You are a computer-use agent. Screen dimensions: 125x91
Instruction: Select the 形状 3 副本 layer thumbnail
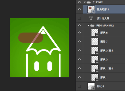coord(95,50)
